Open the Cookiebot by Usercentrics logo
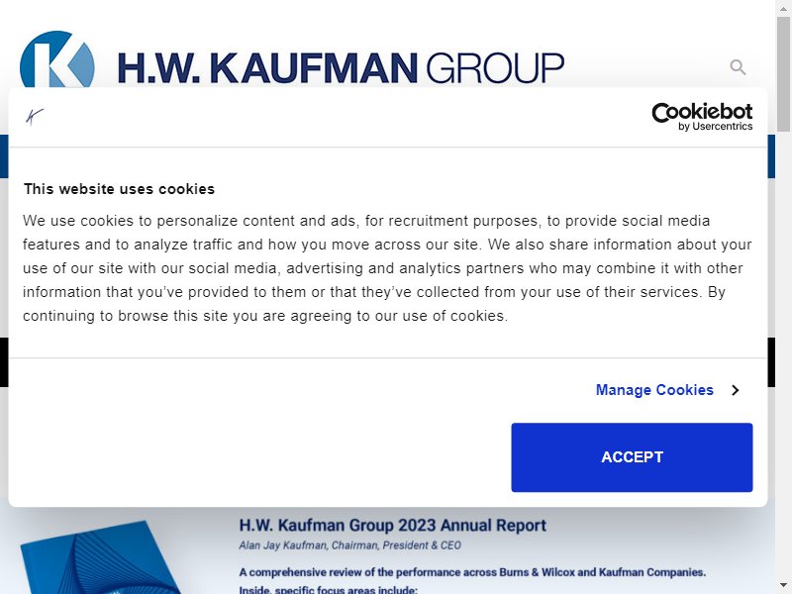This screenshot has height=594, width=792. coord(702,117)
